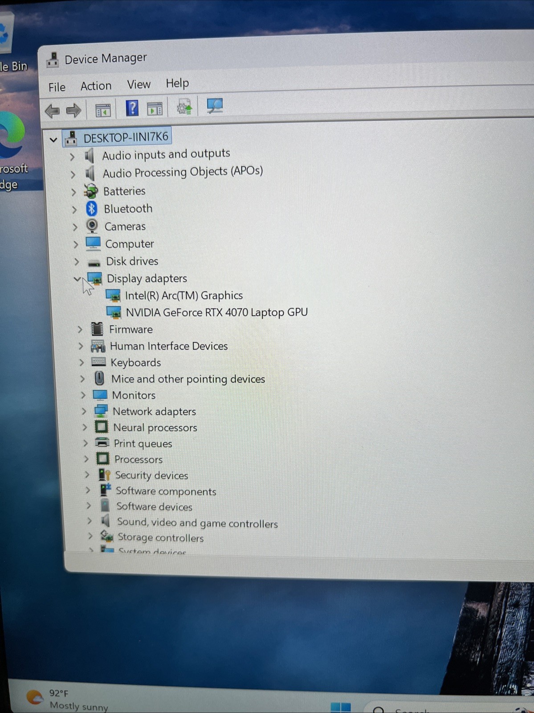
Task: Expand the Software devices category
Action: coord(88,505)
